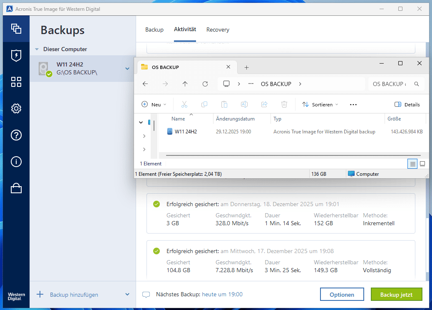Click the Copy icon in Explorer toolbar
Image resolution: width=432 pixels, height=310 pixels.
coord(204,105)
